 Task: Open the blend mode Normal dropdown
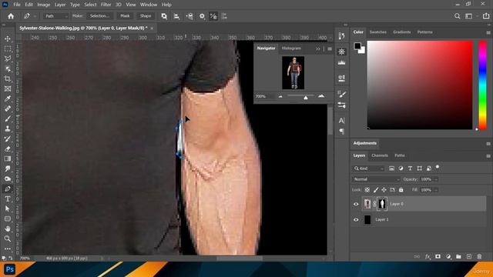376,179
